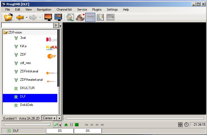Switch to full screen monitor view

[x=48, y=17]
